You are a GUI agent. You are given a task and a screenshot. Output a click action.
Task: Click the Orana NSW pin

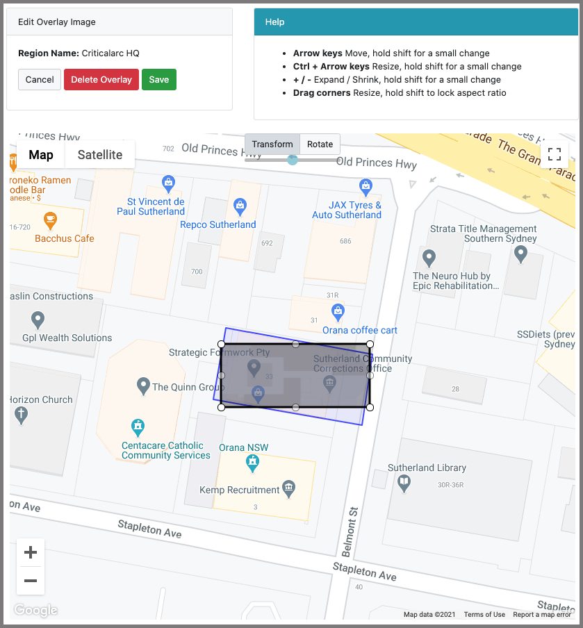[x=252, y=464]
